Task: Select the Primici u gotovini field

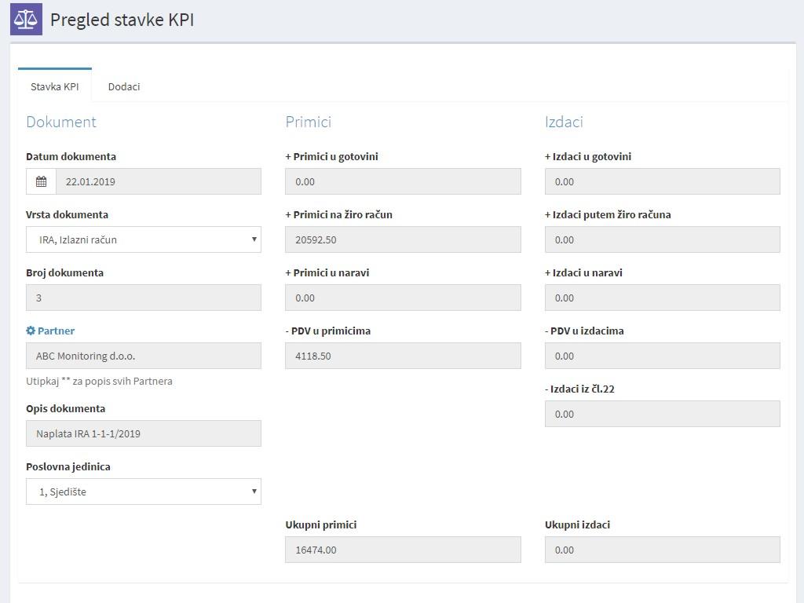Action: (403, 181)
